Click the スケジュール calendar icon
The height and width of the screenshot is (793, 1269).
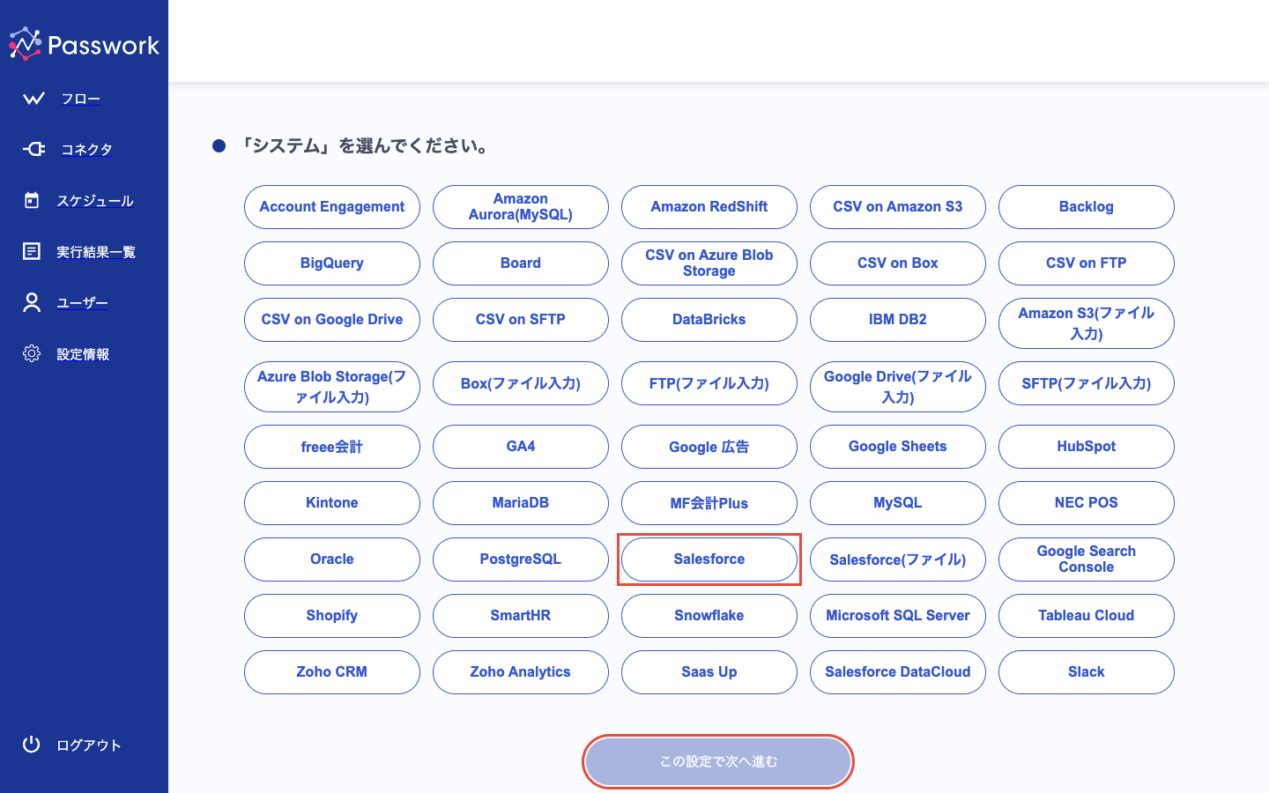32,200
